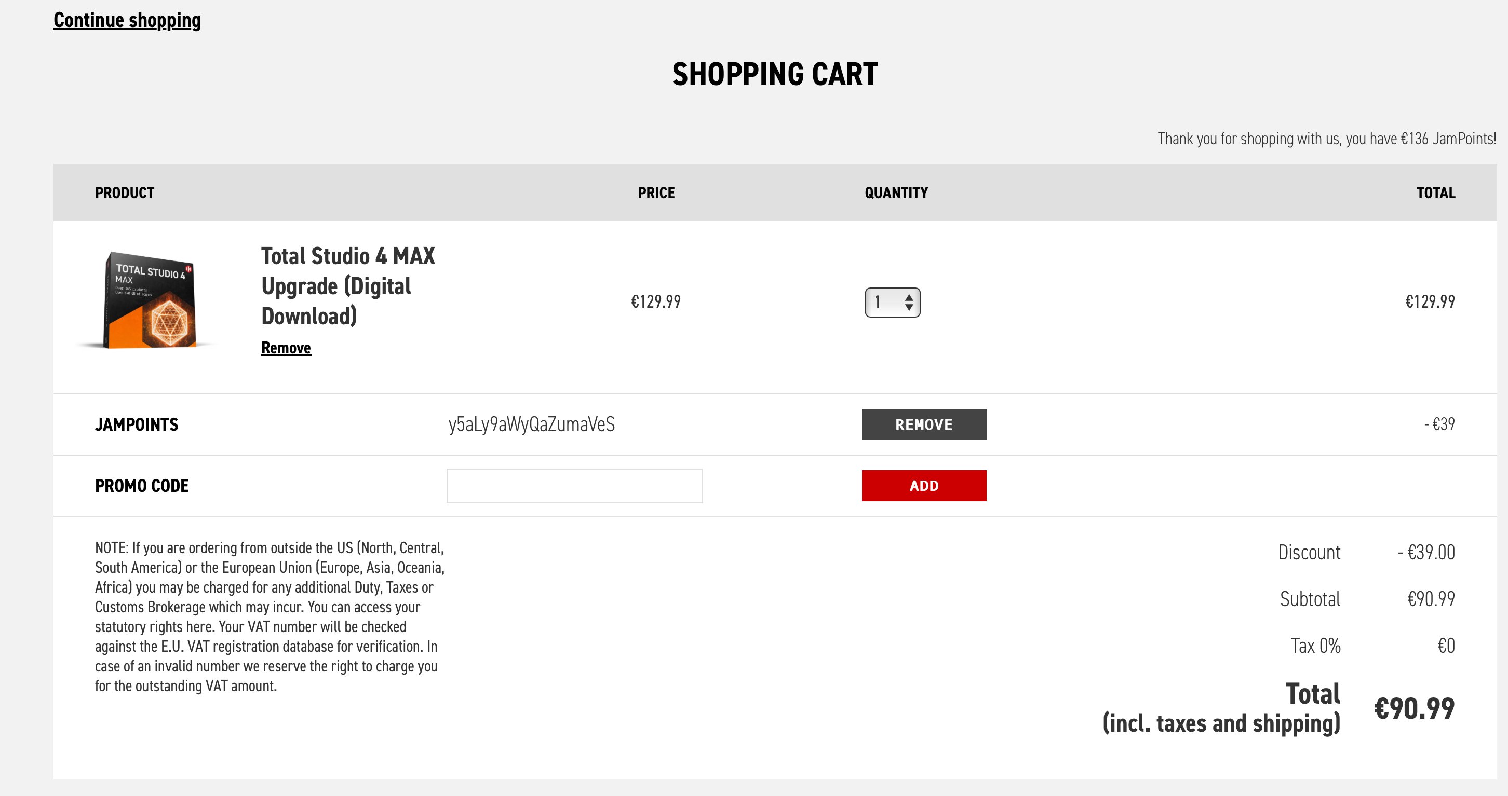The image size is (1508, 796).
Task: Click the SHOPPING CART heading
Action: (774, 74)
